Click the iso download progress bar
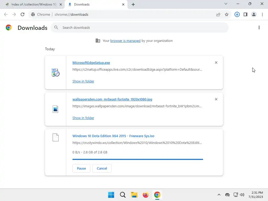 [138, 159]
